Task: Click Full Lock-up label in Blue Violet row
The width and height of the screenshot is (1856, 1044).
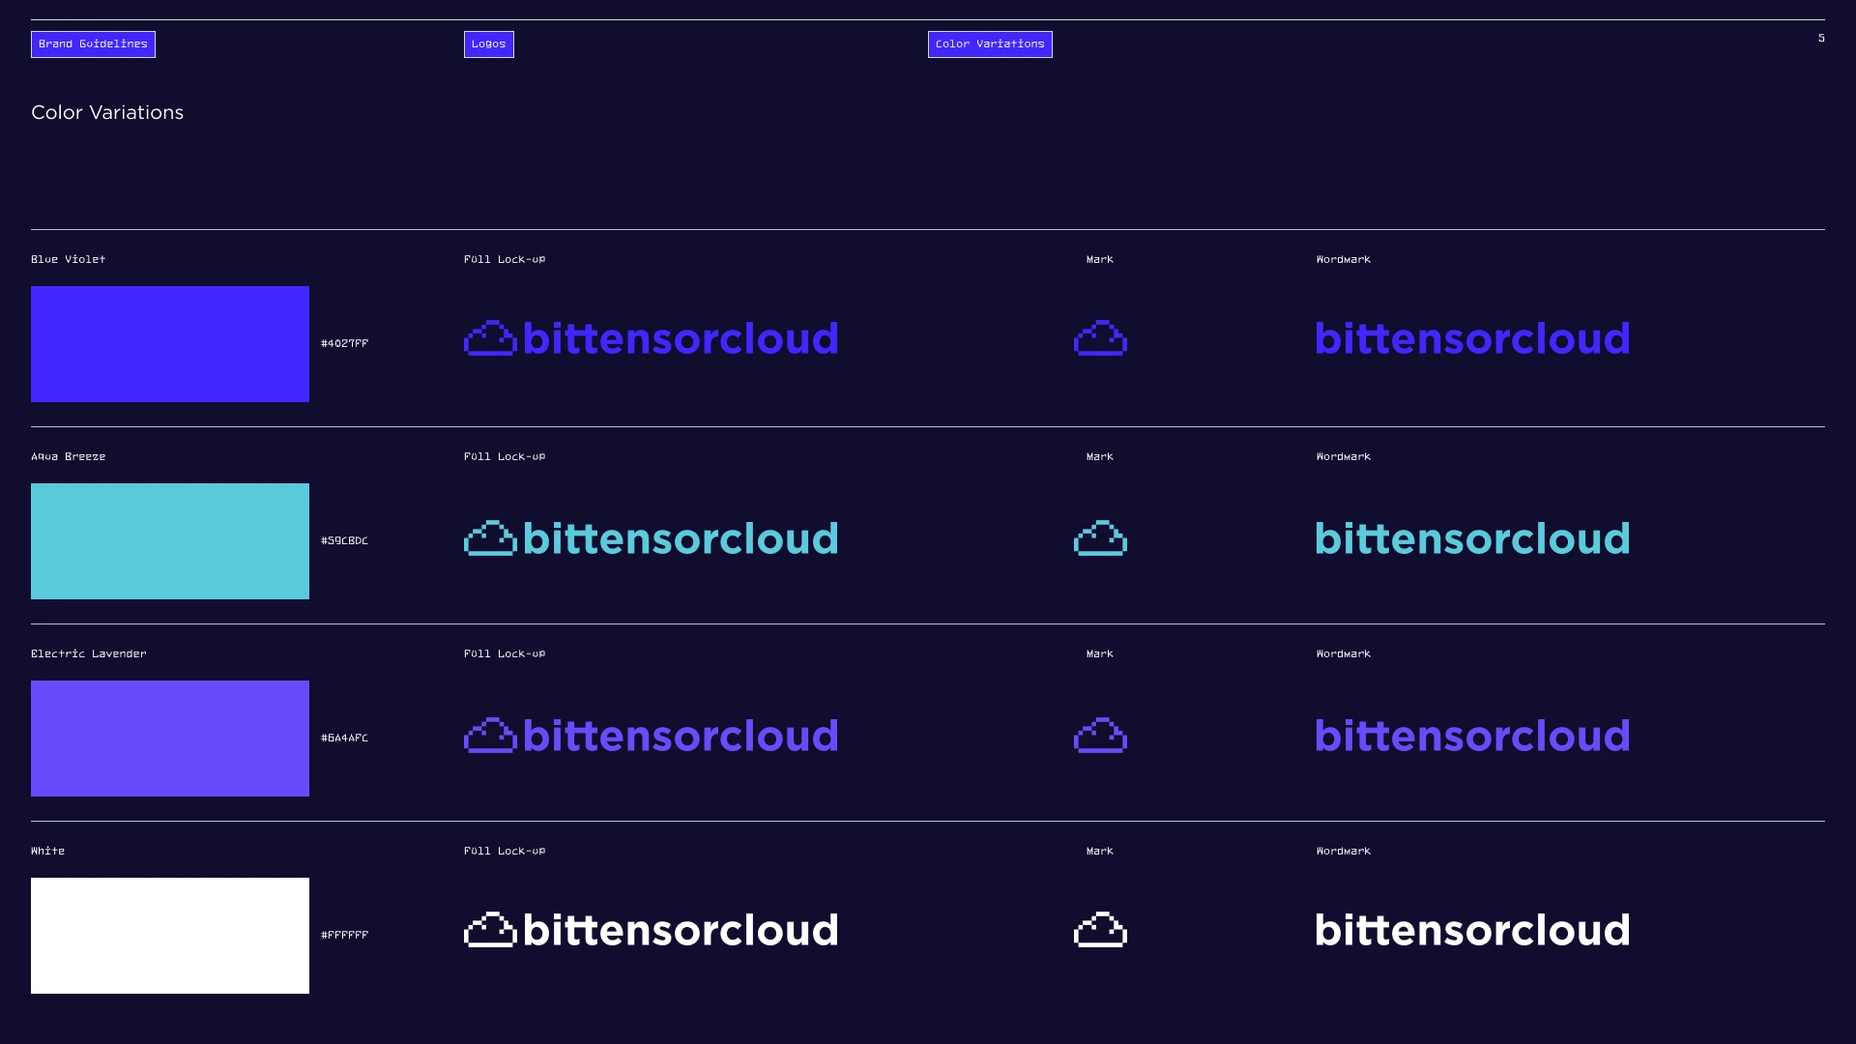Action: coord(505,259)
